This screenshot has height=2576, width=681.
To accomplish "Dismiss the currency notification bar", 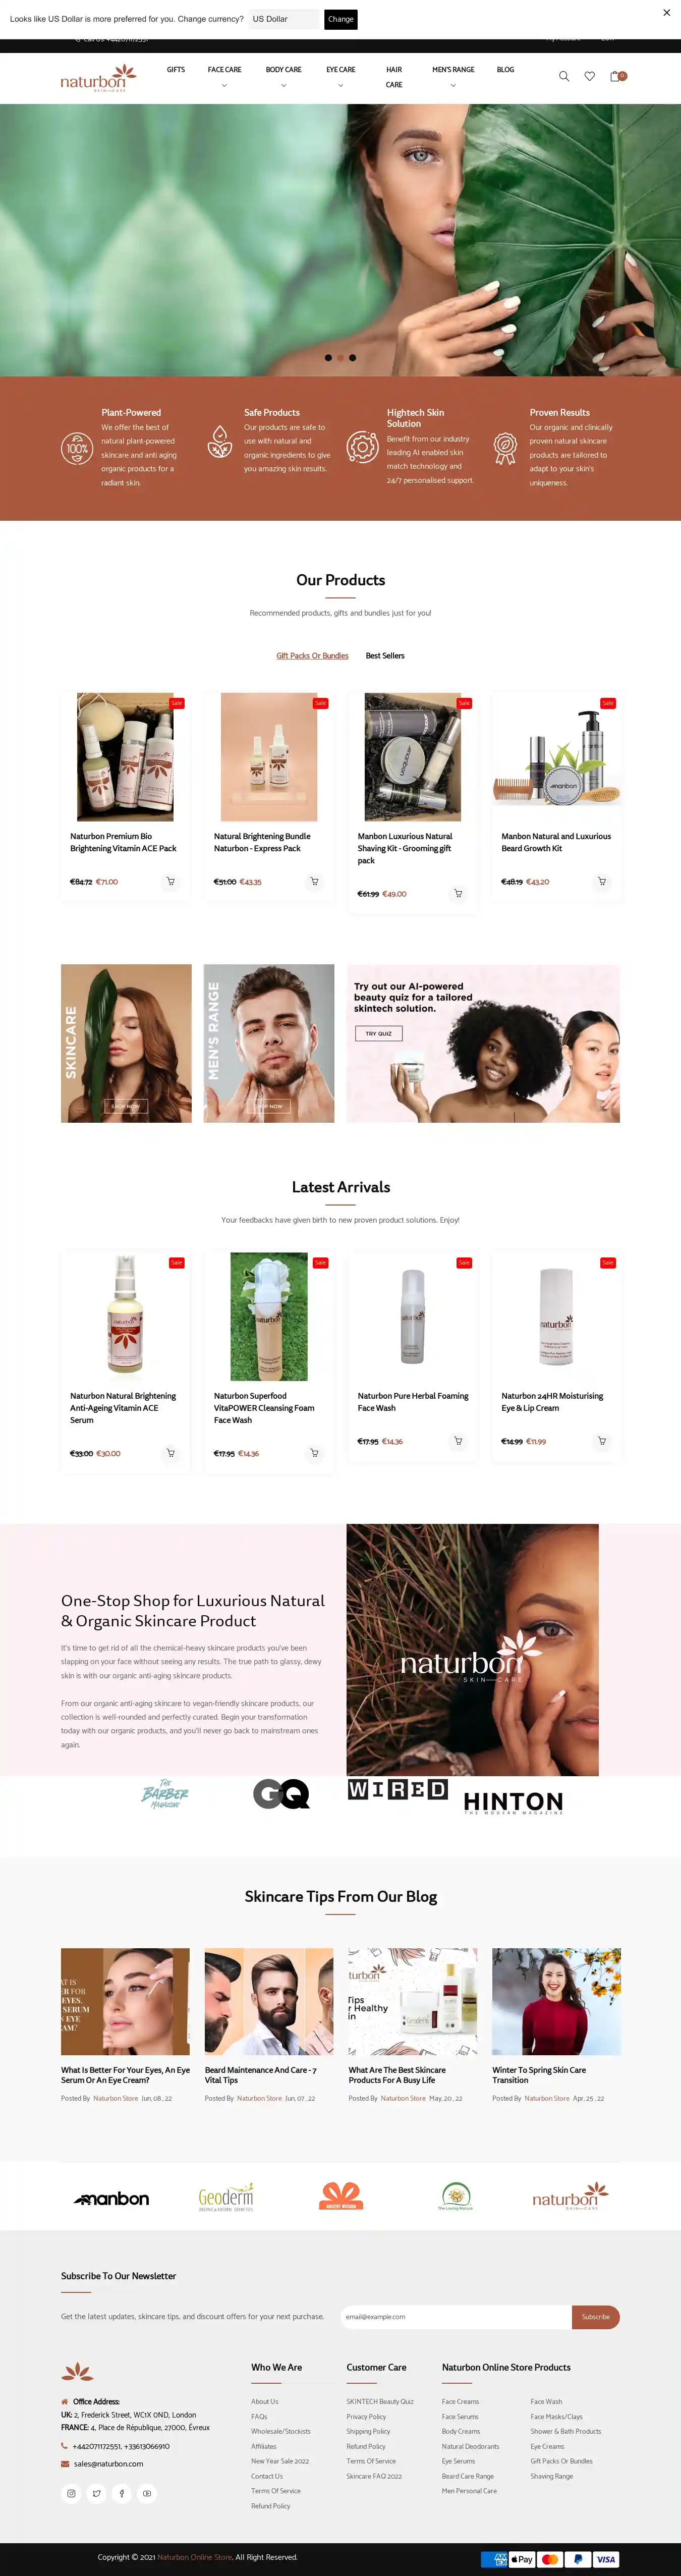I will point(667,13).
